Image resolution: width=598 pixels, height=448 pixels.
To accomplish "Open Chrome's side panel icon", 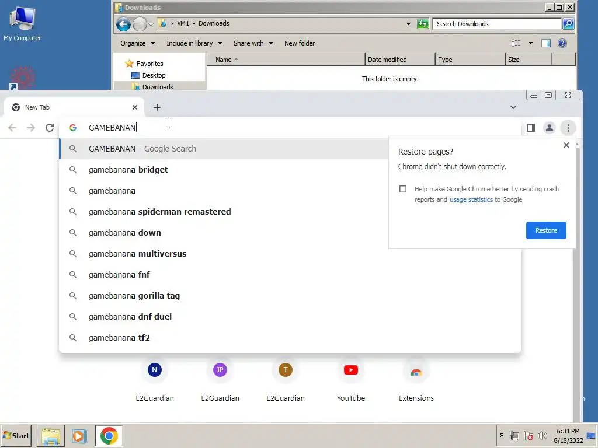I will click(x=530, y=128).
